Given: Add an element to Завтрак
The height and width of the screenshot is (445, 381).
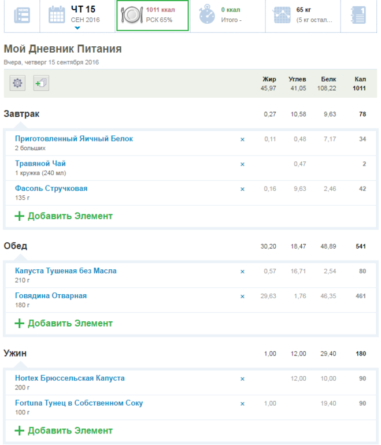Looking at the screenshot, I should coord(64,216).
